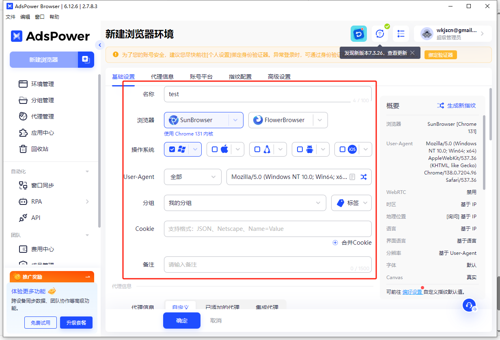The image size is (500, 340).
Task: Click the 代理管理 sidebar icon
Action: tap(23, 116)
